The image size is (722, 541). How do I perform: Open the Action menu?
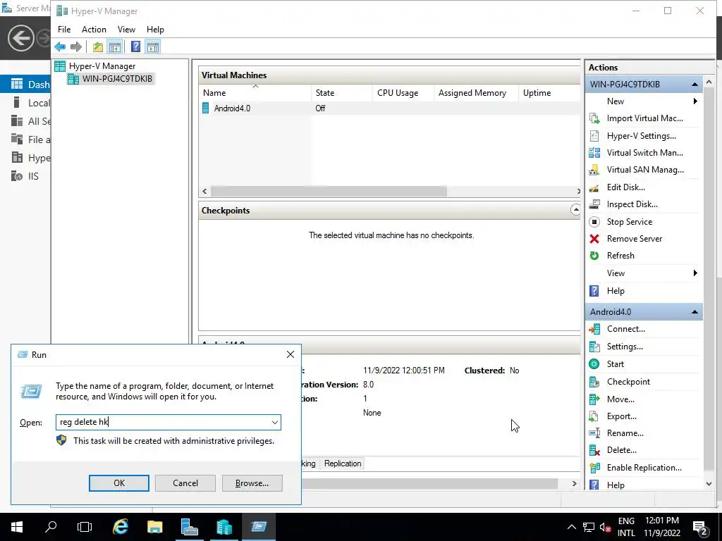(94, 30)
